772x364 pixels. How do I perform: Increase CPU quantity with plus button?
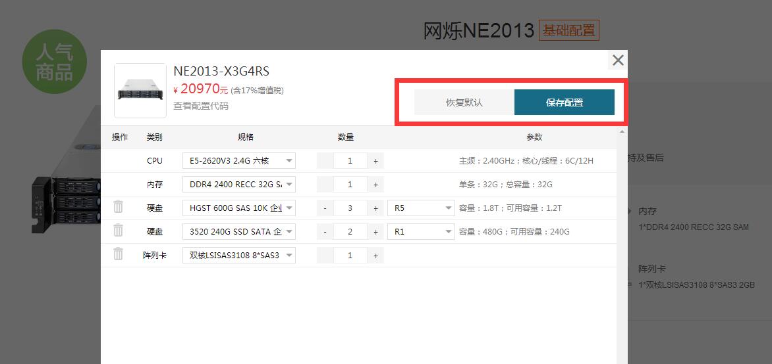[x=375, y=161]
